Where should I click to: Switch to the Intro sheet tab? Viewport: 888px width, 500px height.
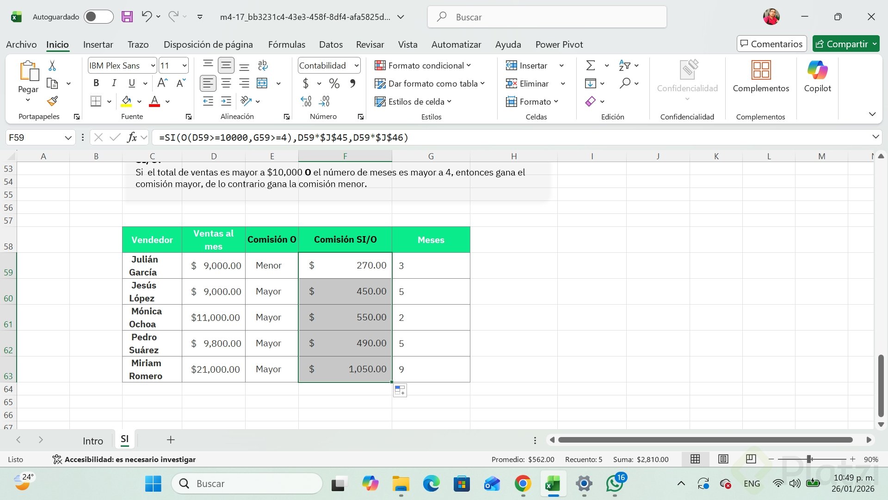coord(92,441)
